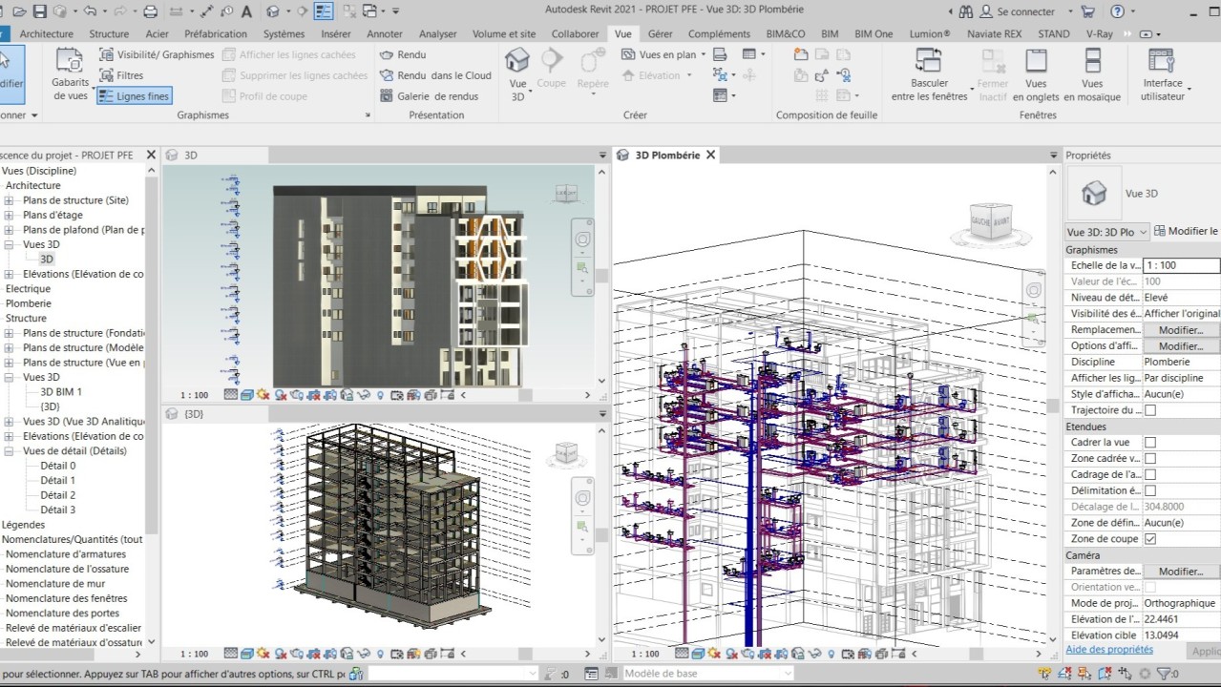Click Modifier button for Paramètres de rendu
The height and width of the screenshot is (687, 1221).
pos(1180,572)
